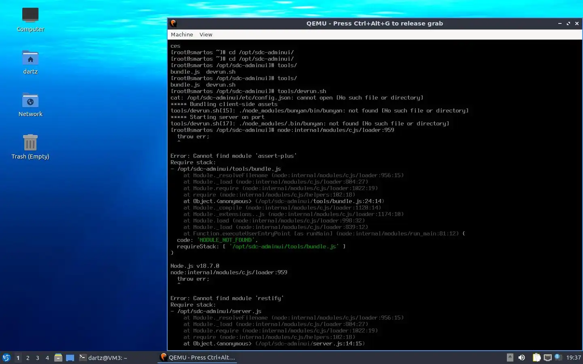Click the QEMU window title text

pyautogui.click(x=374, y=23)
